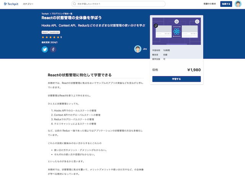
Task: Click the refresh icon on course thumbnail
Action: [x=156, y=26]
